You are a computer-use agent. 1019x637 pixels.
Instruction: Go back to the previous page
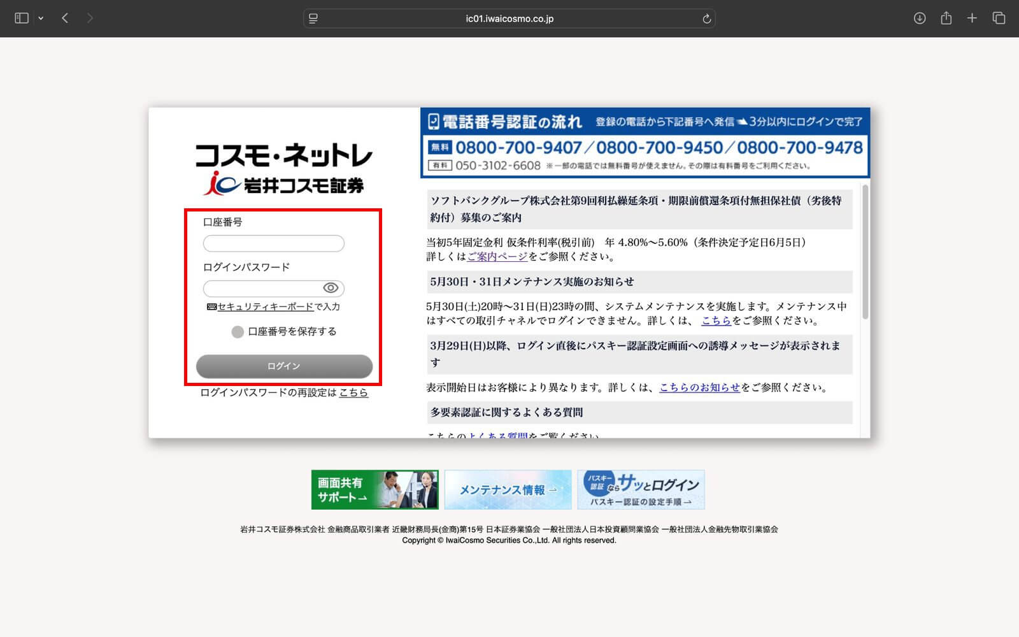[x=65, y=18]
